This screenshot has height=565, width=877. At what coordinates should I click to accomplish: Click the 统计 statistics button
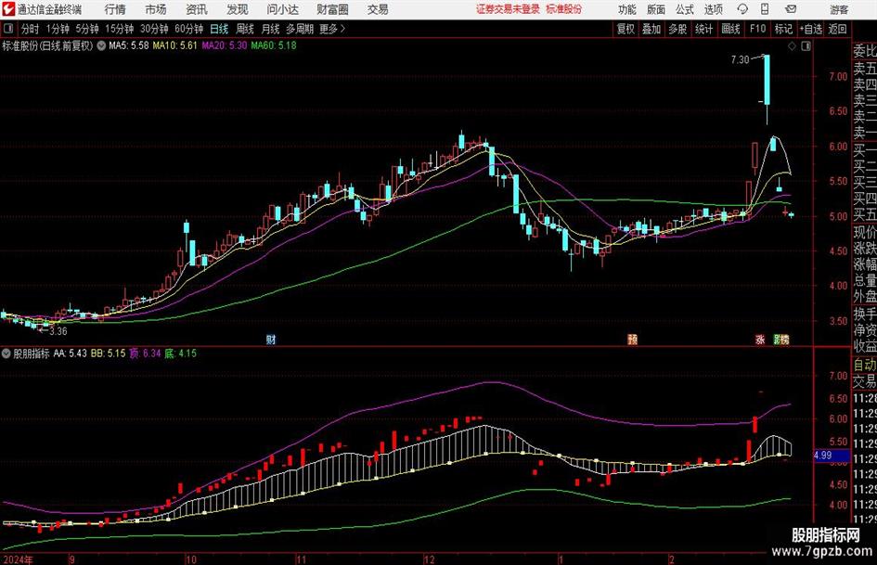click(703, 29)
